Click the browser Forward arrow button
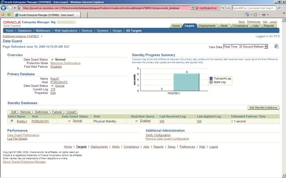 10,8
